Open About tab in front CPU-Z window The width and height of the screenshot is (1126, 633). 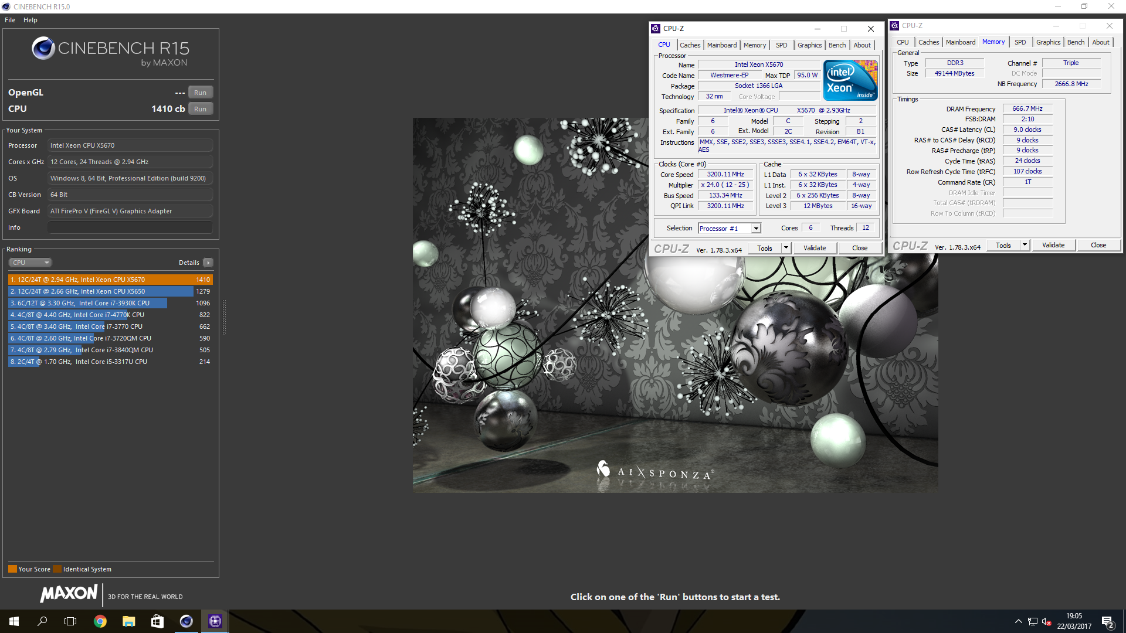point(862,45)
